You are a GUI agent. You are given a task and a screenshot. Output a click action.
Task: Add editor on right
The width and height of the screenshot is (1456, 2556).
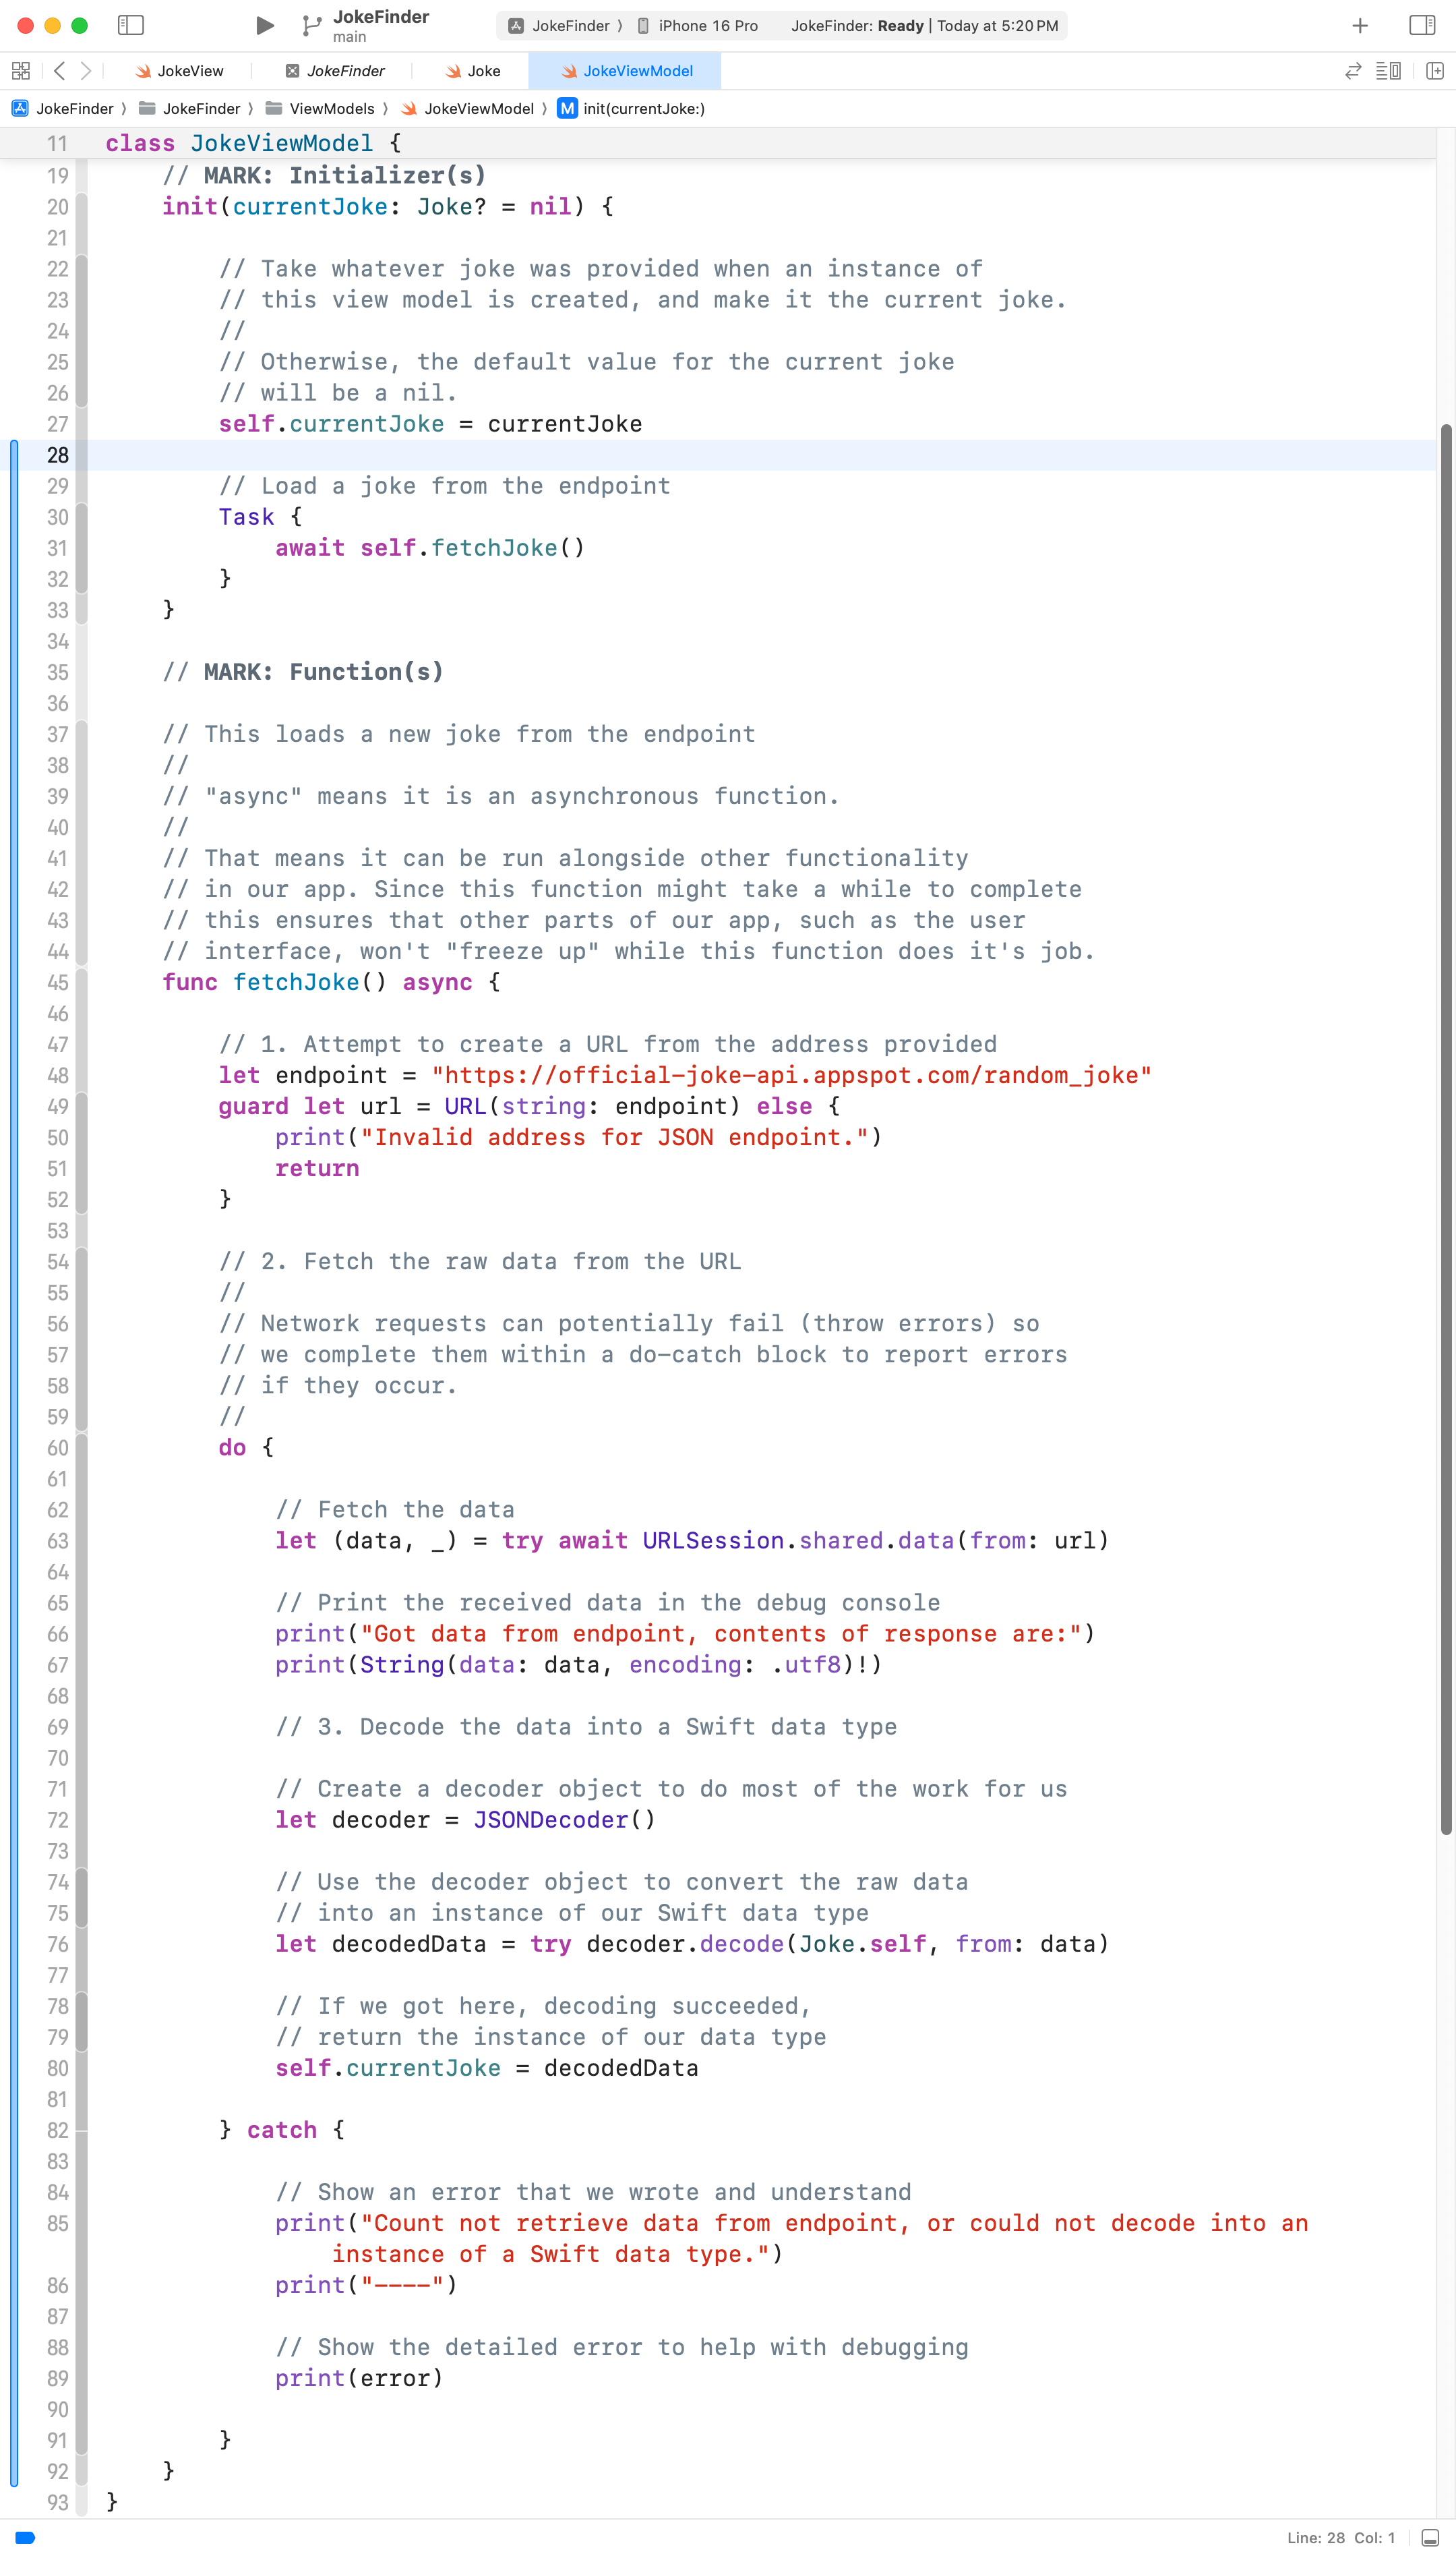tap(1434, 71)
